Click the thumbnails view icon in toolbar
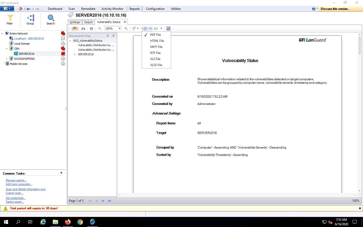 pyautogui.click(x=168, y=29)
